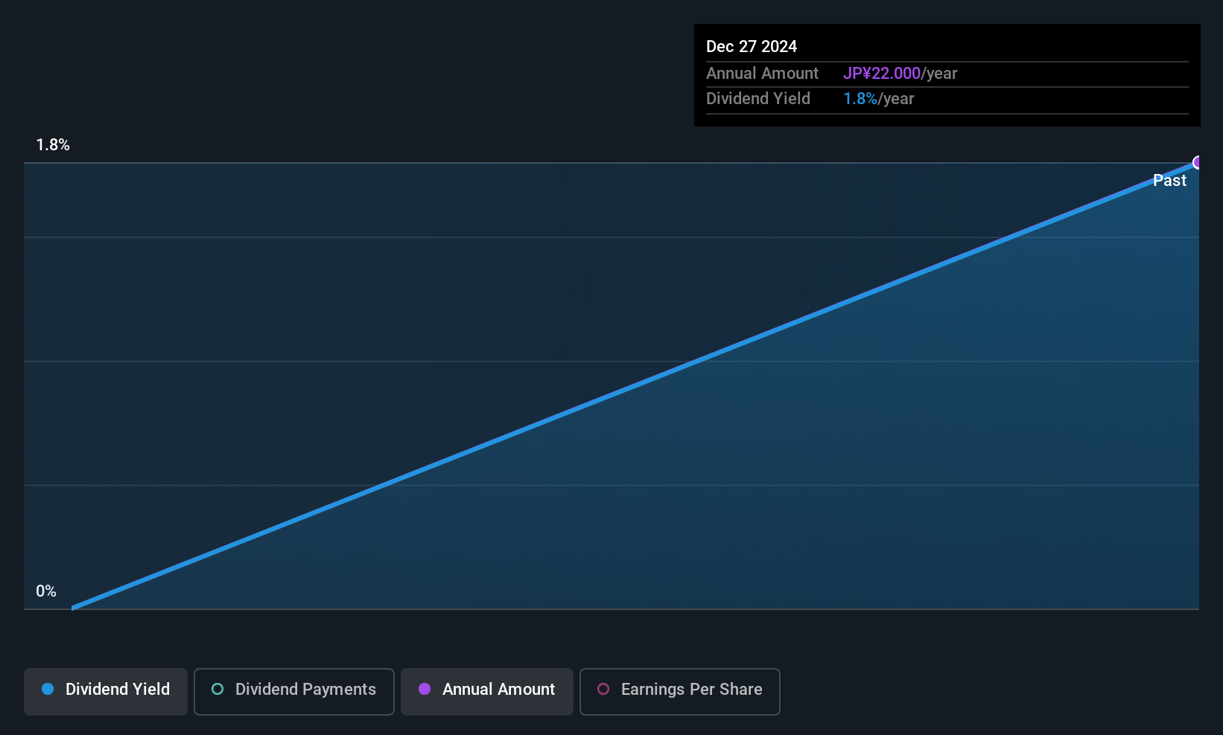The height and width of the screenshot is (735, 1223).
Task: Select the purple data point marker
Action: tap(1198, 162)
